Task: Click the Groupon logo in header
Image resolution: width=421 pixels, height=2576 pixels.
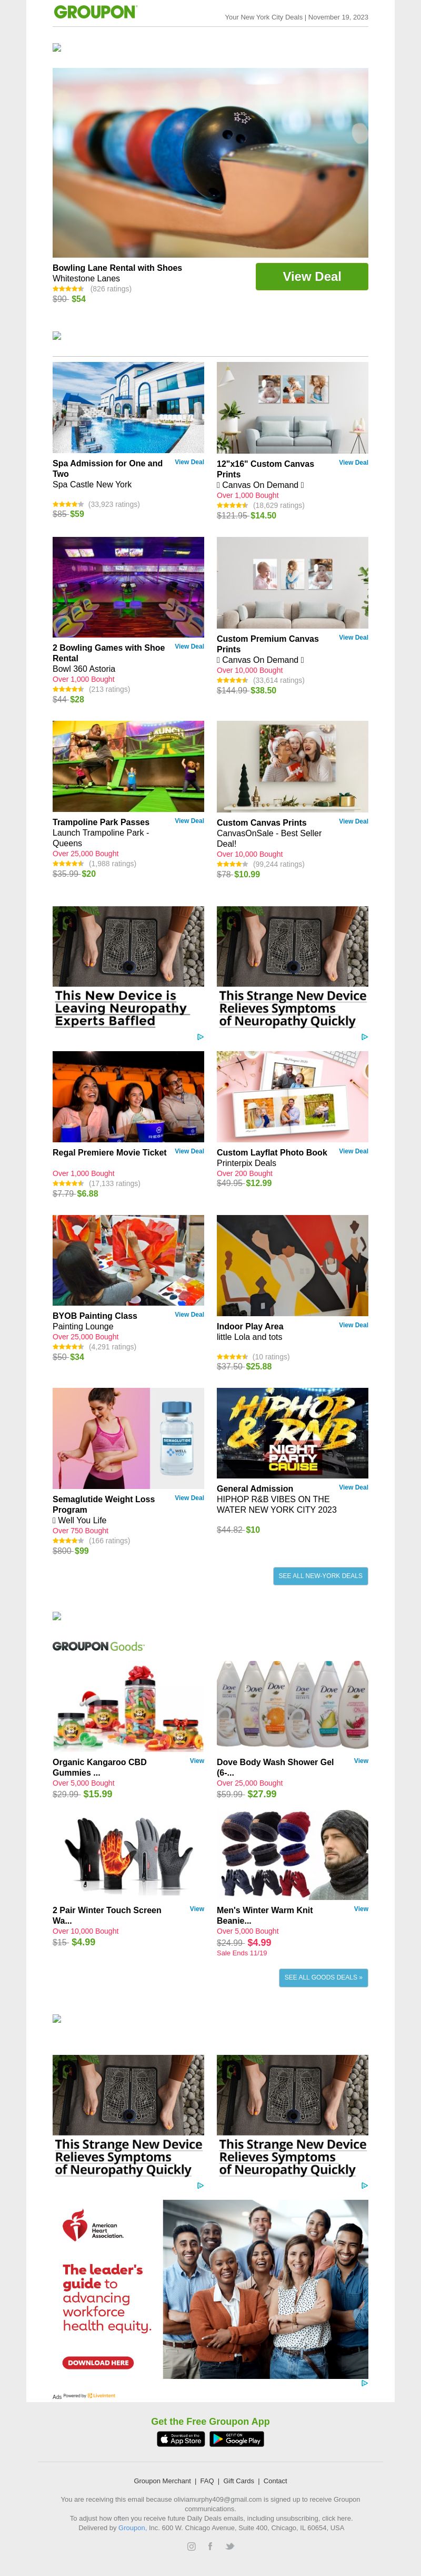Action: (95, 13)
